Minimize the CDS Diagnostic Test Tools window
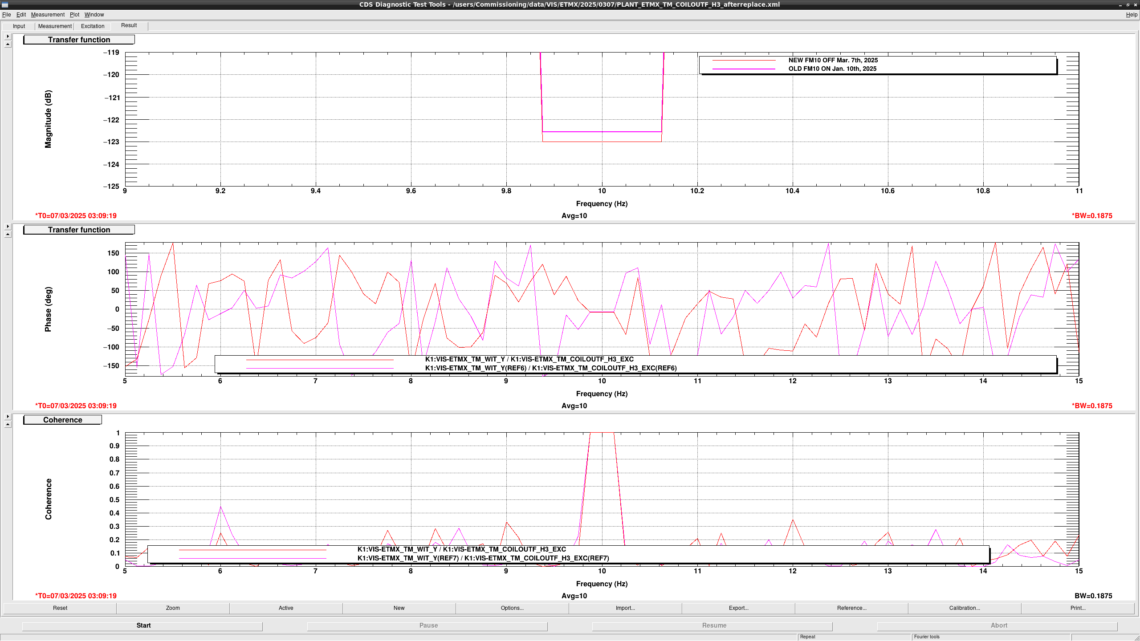This screenshot has width=1140, height=641. (x=1120, y=4)
